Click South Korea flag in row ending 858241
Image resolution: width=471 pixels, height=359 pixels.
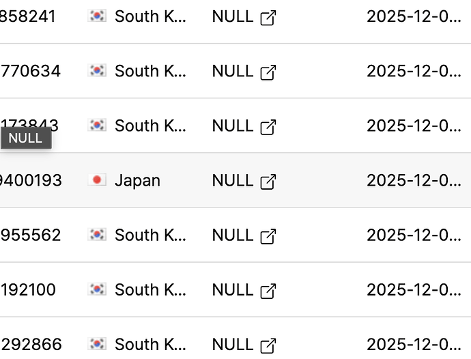coord(98,16)
